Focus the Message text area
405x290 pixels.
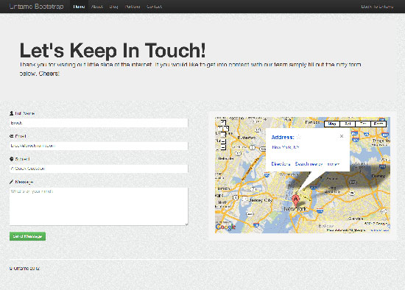pos(99,206)
